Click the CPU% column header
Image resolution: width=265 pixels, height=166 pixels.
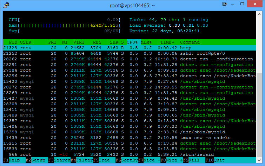132,42
